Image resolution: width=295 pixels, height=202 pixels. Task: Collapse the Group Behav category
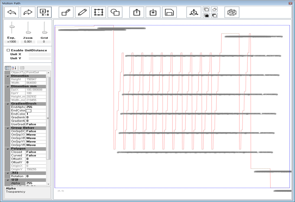[8, 128]
